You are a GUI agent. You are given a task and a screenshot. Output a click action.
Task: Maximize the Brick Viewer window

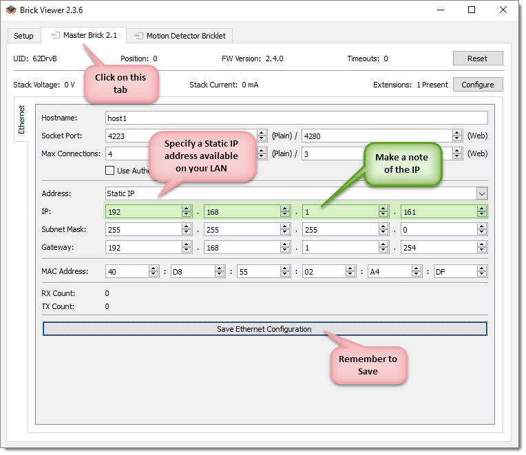(x=472, y=10)
